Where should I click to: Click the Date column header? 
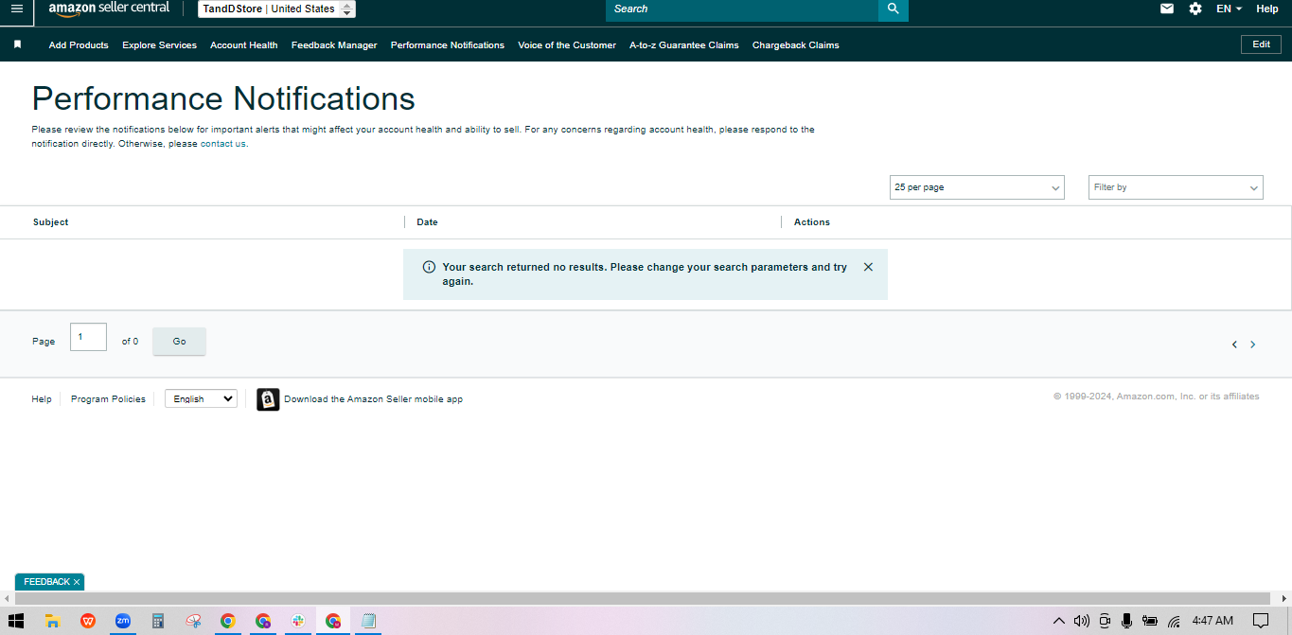point(427,222)
